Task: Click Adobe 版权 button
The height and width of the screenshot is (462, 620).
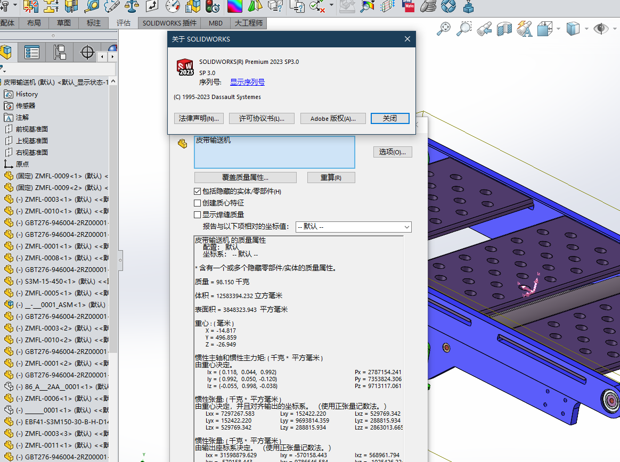Action: (333, 119)
